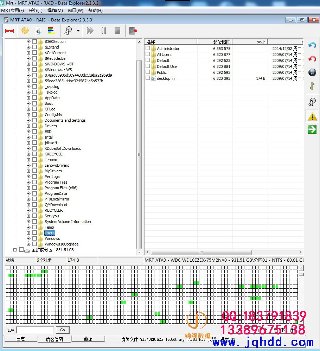The width and height of the screenshot is (320, 351).
Task: Click the Public folder icon in list
Action: point(153,72)
